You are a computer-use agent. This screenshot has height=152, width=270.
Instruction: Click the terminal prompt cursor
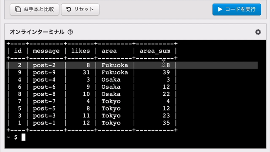point(24,137)
